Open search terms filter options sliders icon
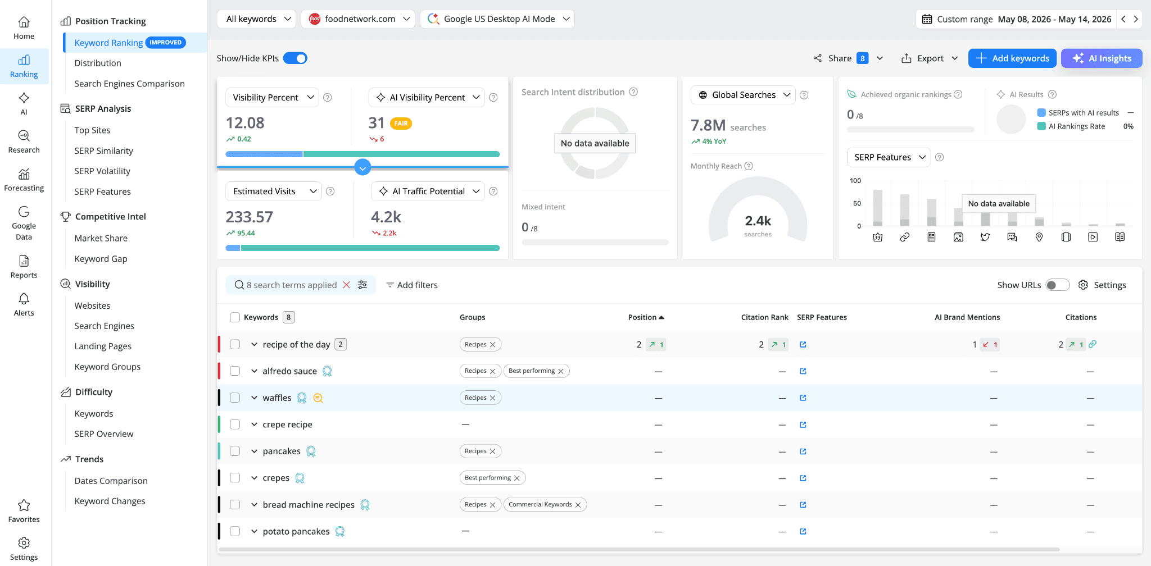This screenshot has height=566, width=1151. click(362, 285)
